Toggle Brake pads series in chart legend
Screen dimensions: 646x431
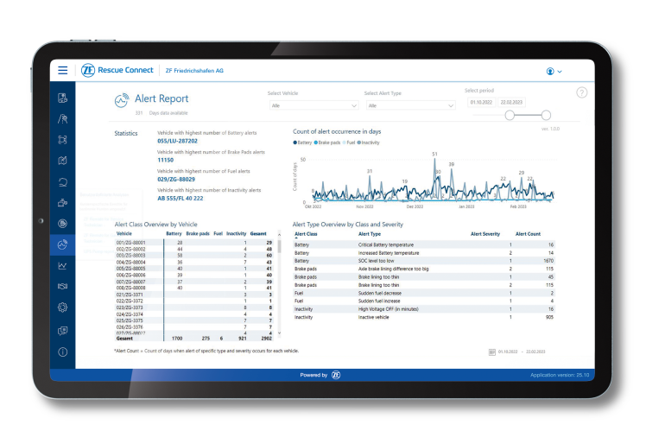pyautogui.click(x=328, y=142)
